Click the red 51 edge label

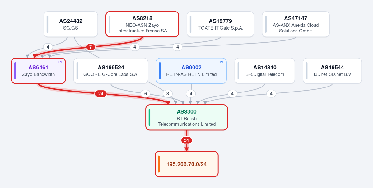[x=187, y=140]
